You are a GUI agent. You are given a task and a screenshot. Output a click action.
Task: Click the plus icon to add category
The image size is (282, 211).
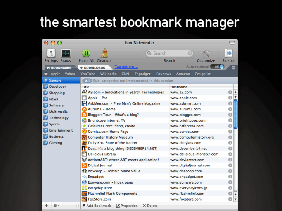pyautogui.click(x=47, y=206)
